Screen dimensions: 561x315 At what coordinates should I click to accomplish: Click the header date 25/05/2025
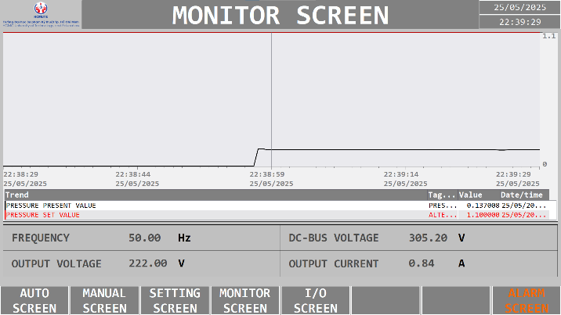(x=519, y=8)
